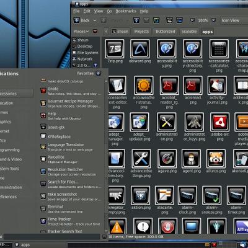Select the adept_updater.png icon
Image resolution: width=248 pixels, height=248 pixels.
(139, 122)
